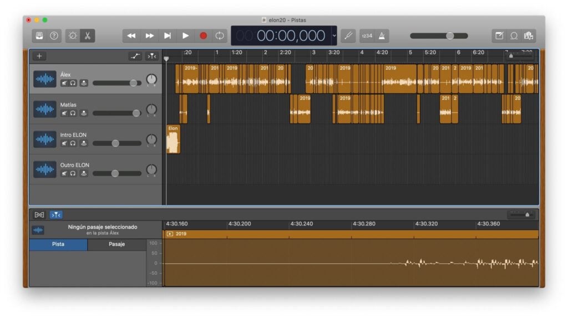568x318 pixels.
Task: Toggle the Cycle loop mode
Action: click(220, 35)
